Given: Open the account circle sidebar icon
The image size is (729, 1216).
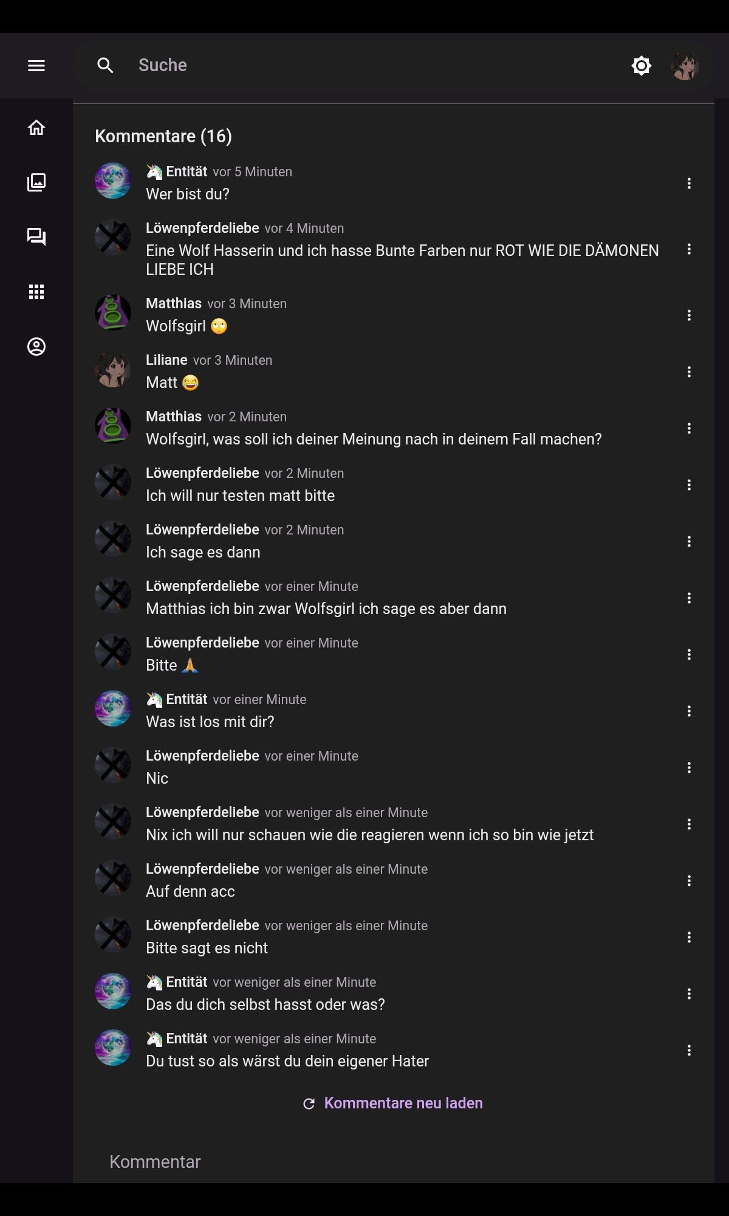Looking at the screenshot, I should coord(36,347).
